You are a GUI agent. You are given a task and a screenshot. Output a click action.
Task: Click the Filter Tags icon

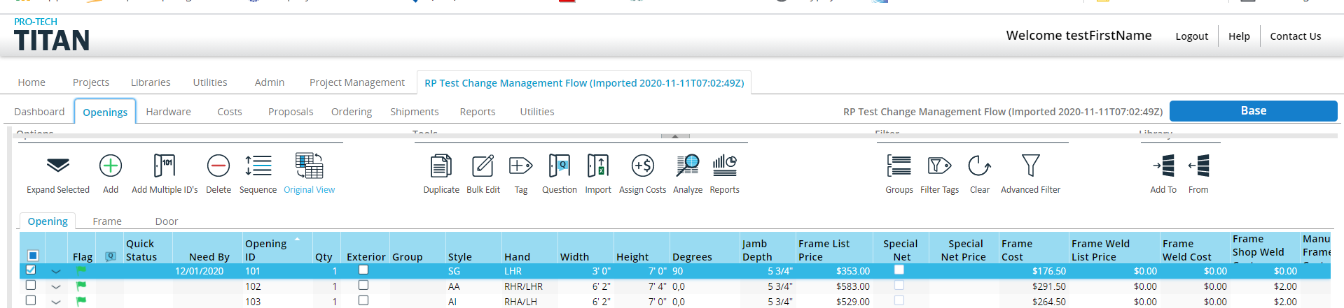click(x=939, y=166)
